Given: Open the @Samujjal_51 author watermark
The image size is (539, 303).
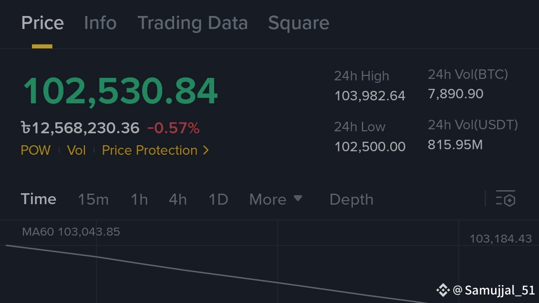Looking at the screenshot, I should tap(494, 291).
